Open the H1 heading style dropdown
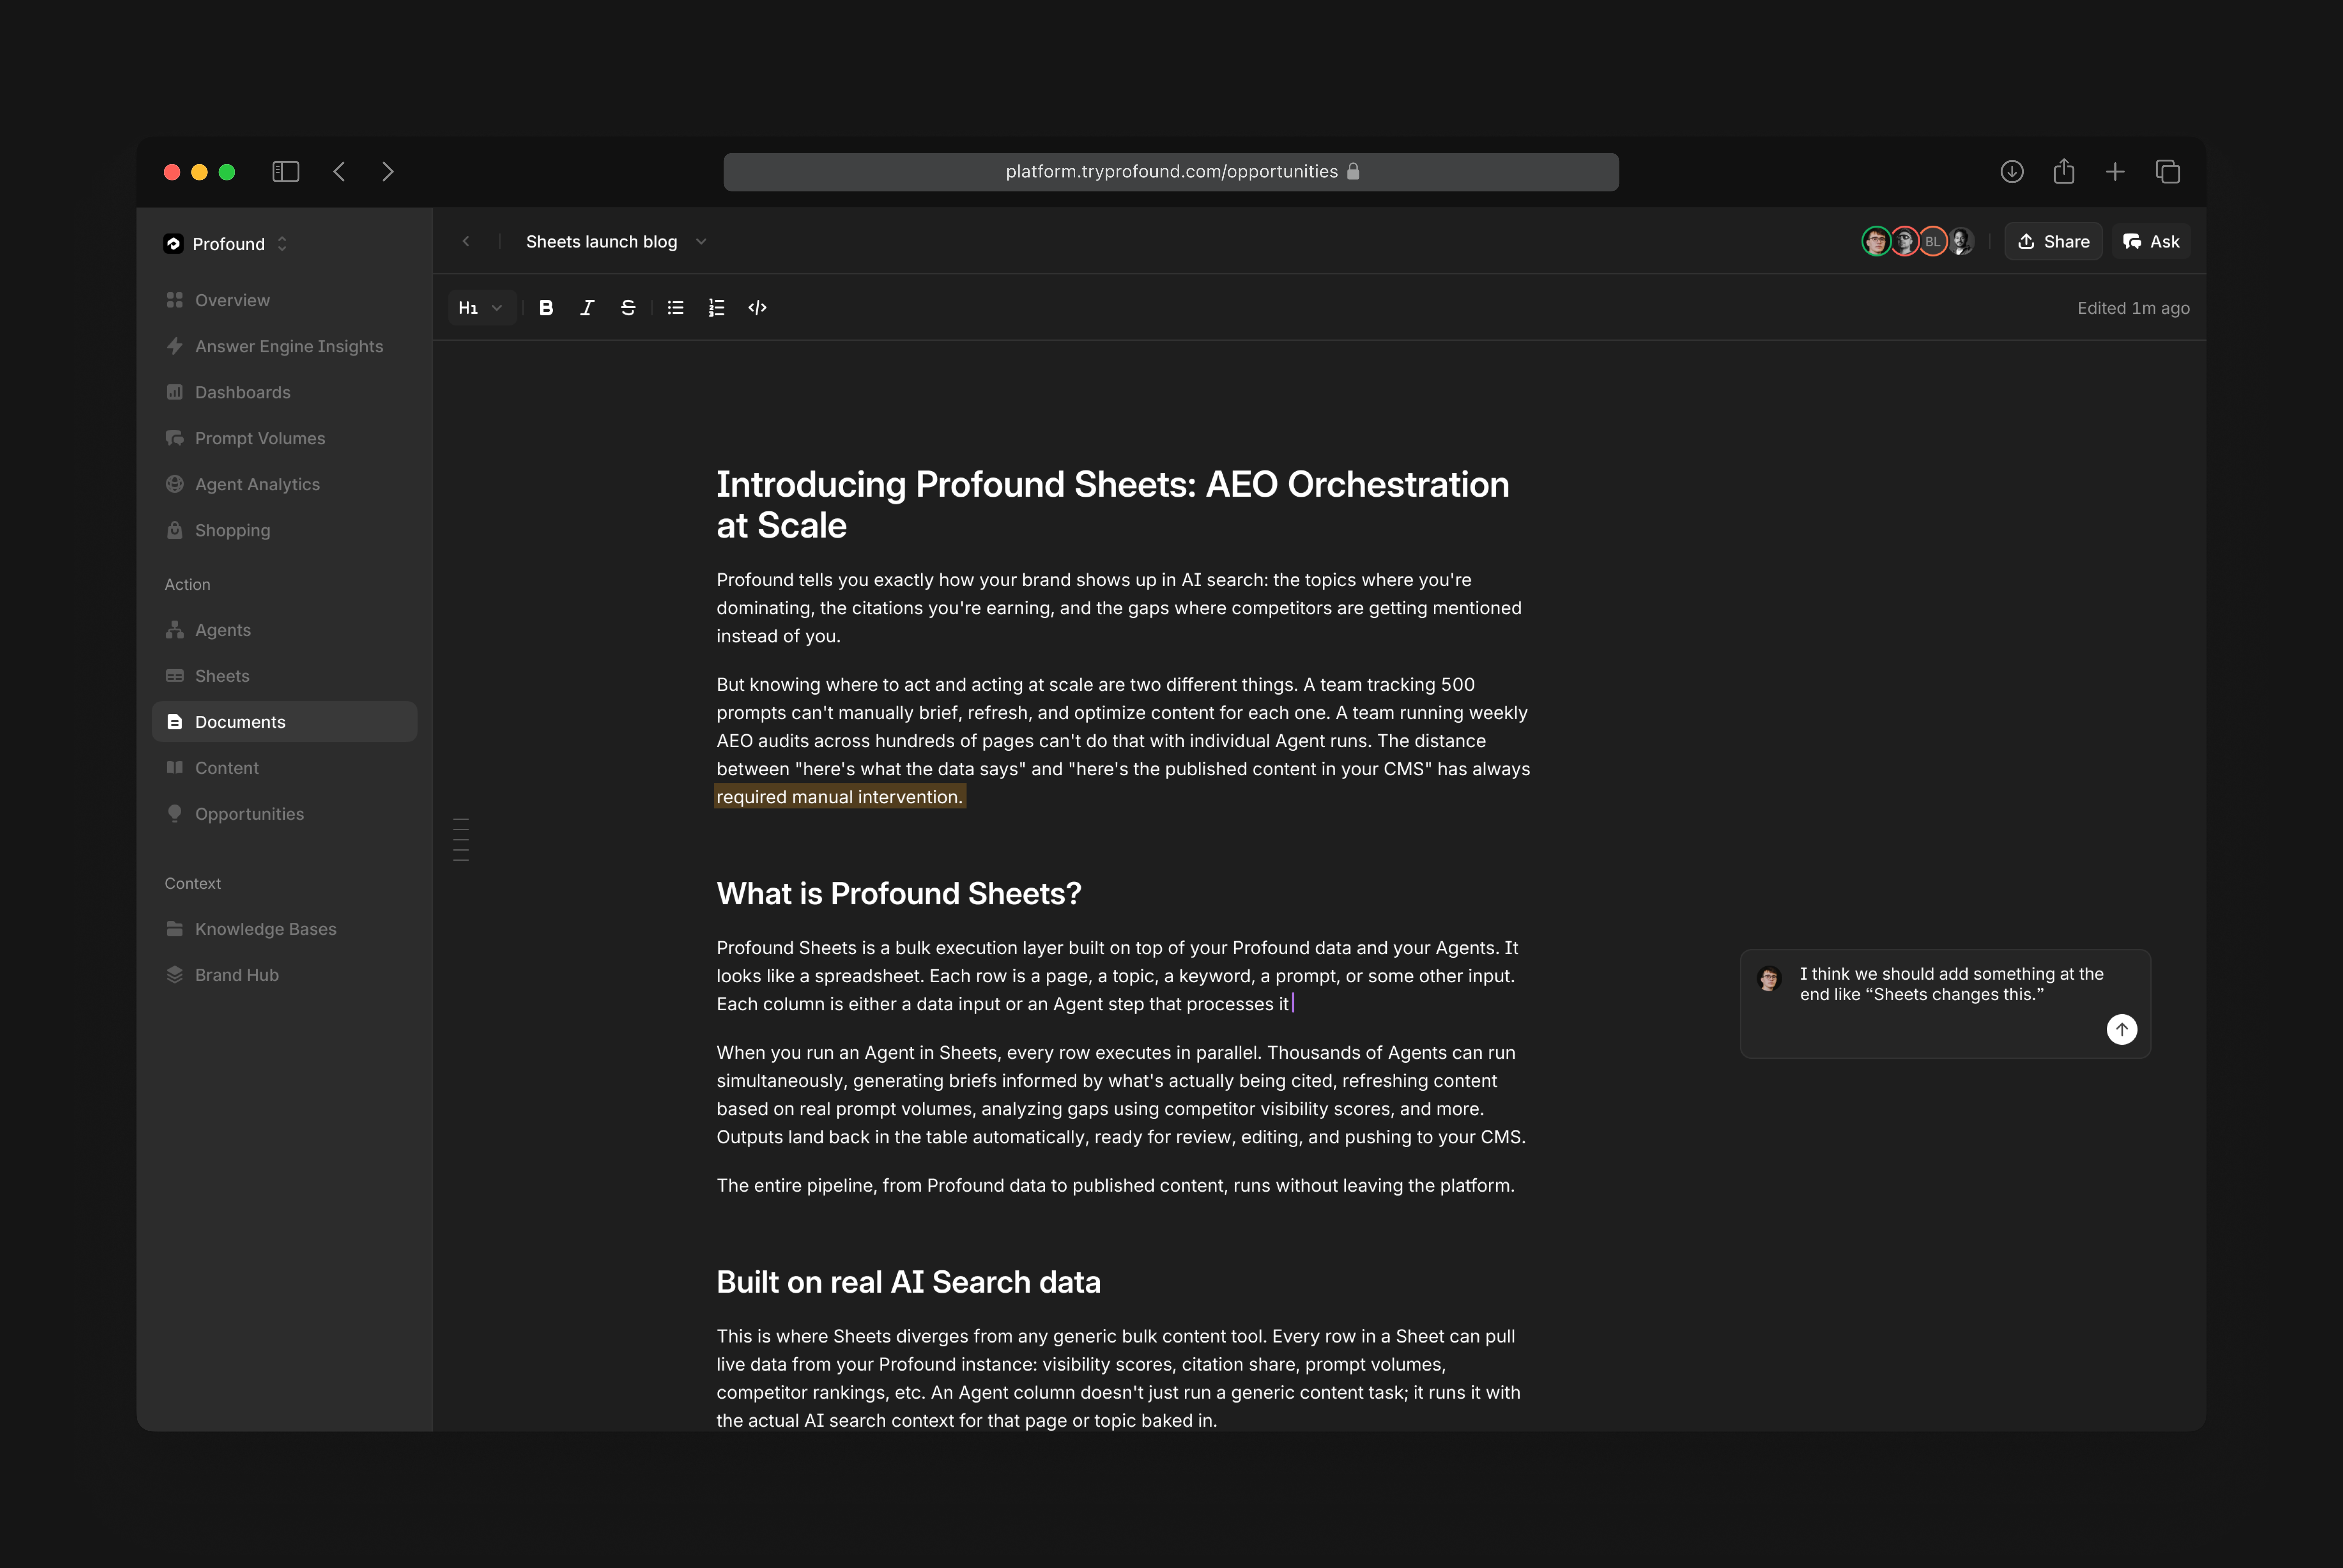 pos(481,308)
